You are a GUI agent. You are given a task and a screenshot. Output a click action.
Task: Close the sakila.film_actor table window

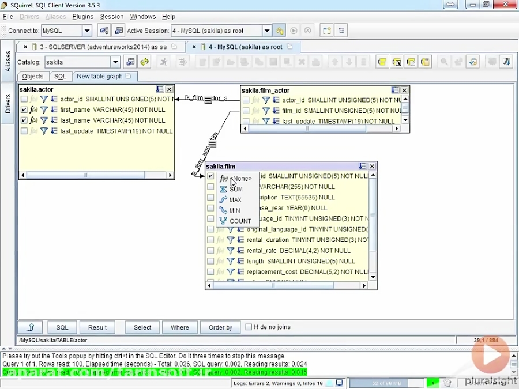[404, 90]
